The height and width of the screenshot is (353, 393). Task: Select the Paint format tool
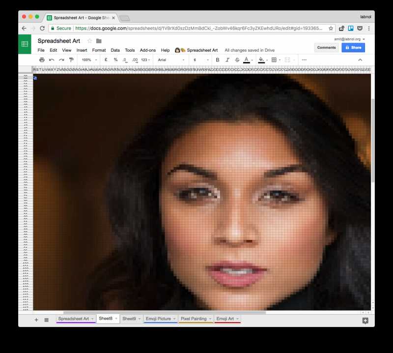click(x=70, y=59)
